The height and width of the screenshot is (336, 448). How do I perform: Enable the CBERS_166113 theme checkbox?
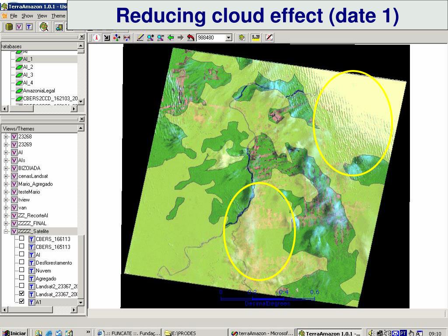(x=22, y=238)
